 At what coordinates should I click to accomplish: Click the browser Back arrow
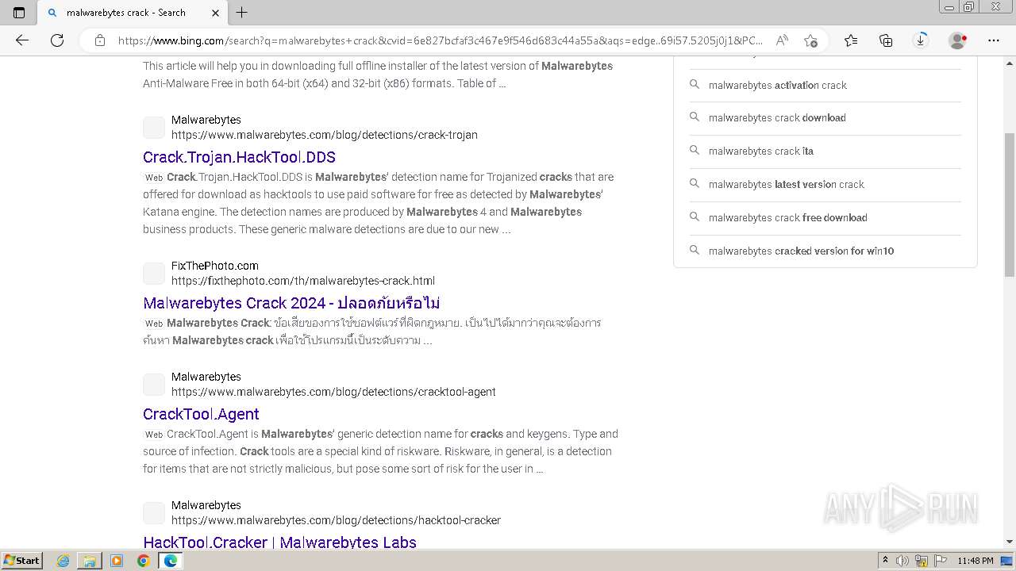[x=22, y=40]
